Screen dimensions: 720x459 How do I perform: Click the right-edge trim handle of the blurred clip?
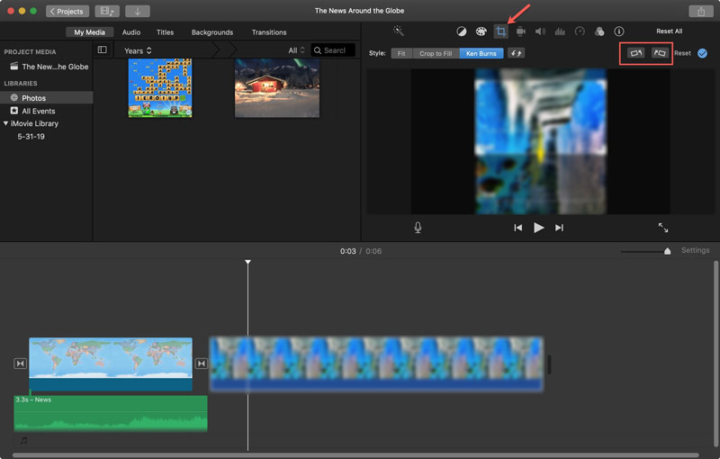tap(549, 364)
